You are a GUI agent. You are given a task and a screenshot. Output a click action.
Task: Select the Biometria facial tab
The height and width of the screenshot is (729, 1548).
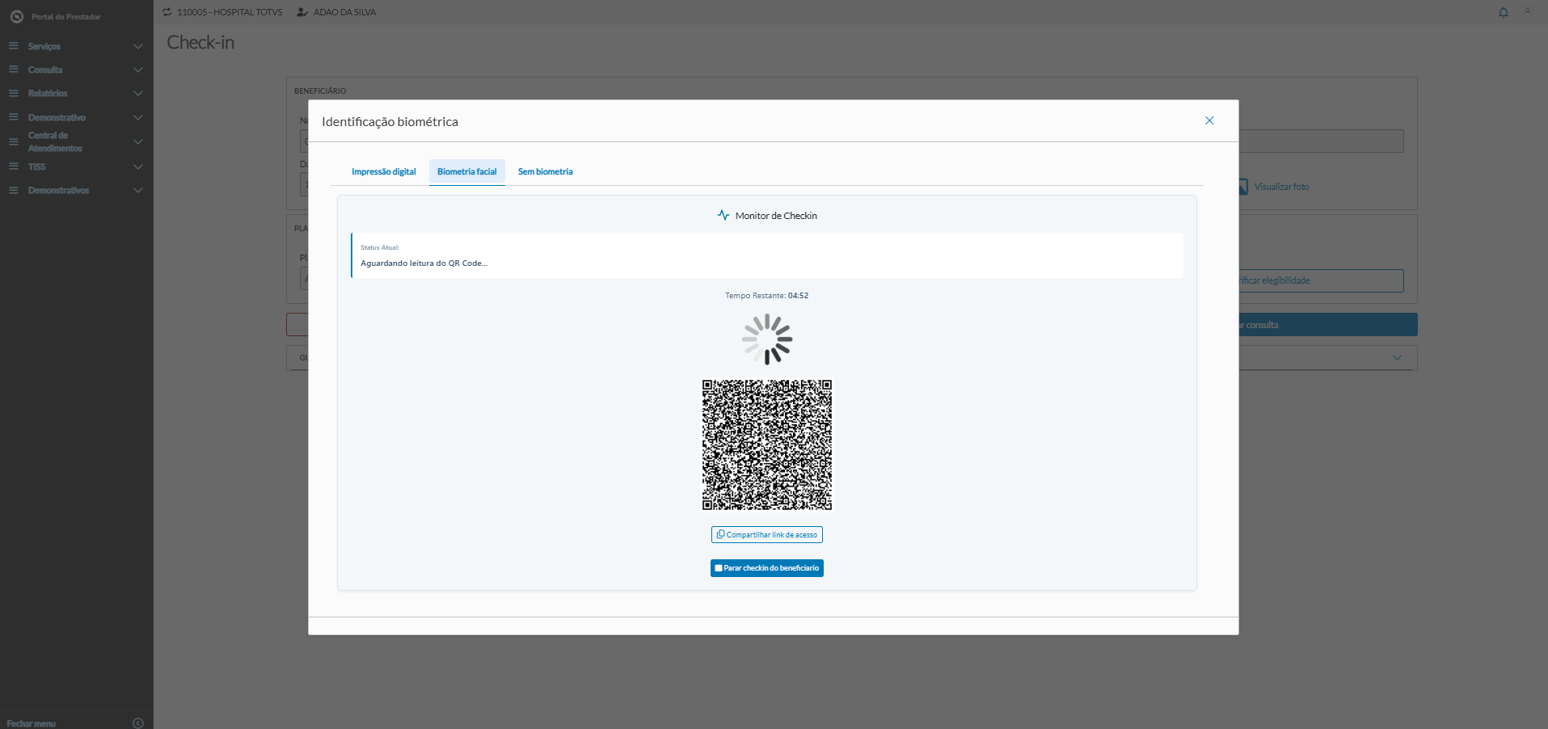(x=467, y=171)
